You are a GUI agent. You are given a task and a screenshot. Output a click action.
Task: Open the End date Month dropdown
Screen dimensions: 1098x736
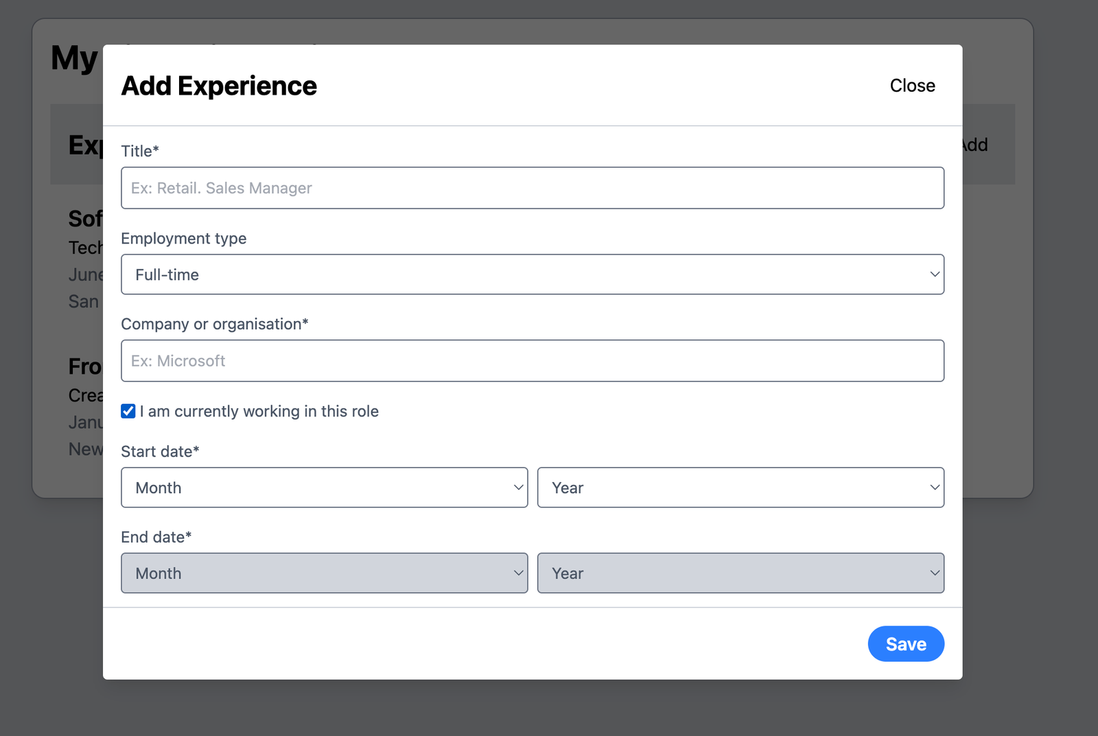(324, 573)
